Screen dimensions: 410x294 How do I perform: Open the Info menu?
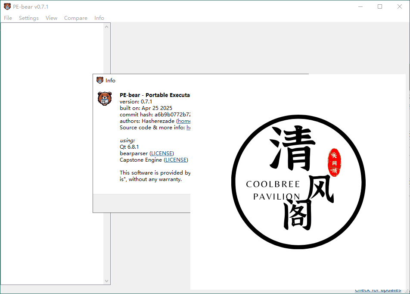coord(99,18)
